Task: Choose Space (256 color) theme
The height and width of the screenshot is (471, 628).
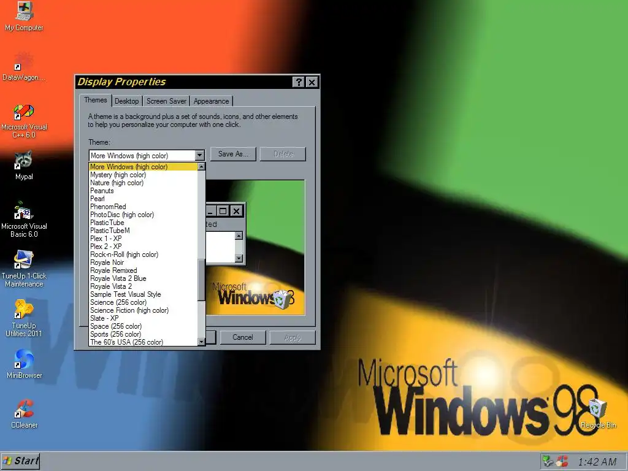Action: (144, 326)
